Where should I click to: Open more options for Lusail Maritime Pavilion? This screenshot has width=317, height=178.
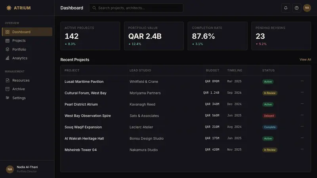(302, 81)
